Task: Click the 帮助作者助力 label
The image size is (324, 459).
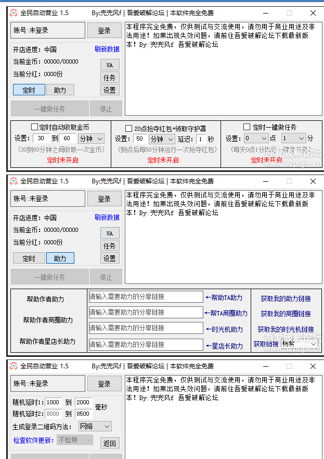Action: point(45,299)
